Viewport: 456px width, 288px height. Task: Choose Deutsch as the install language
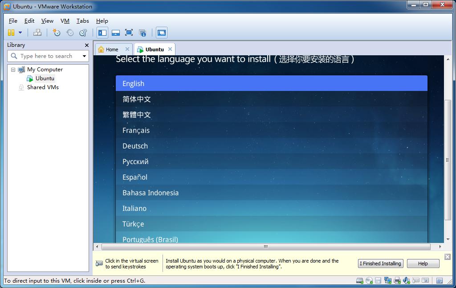[x=272, y=146]
